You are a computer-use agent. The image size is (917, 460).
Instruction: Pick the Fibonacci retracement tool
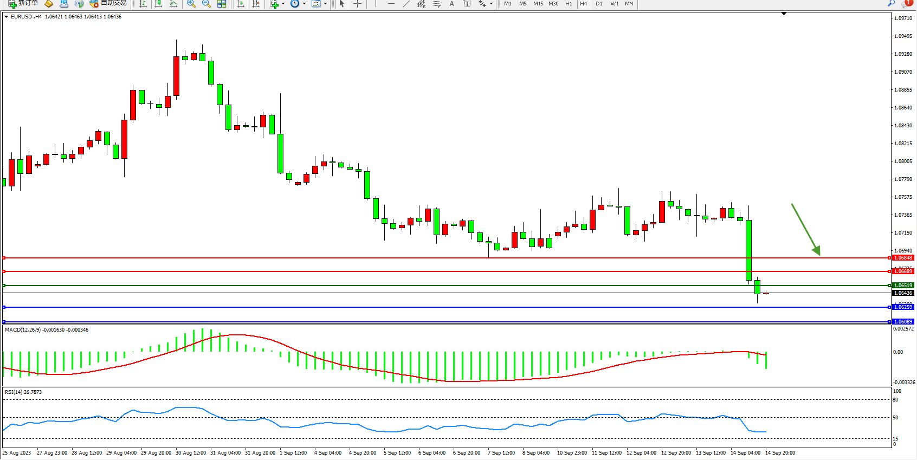coord(437,4)
